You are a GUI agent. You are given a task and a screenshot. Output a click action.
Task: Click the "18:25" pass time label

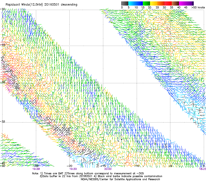pyautogui.click(x=203, y=169)
